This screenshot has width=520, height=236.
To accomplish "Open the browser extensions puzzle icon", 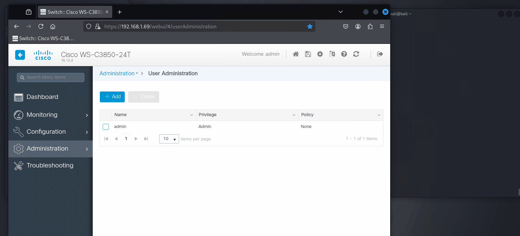I will [x=370, y=26].
